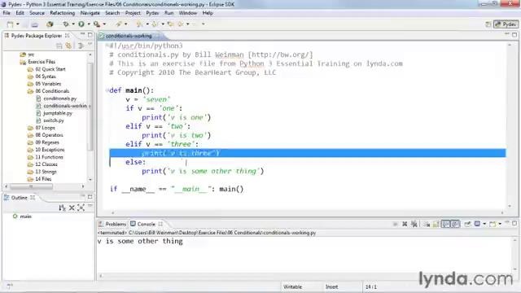
Task: Open the External Tools dropdown arrow
Action: pyautogui.click(x=104, y=24)
